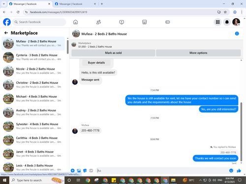Open the Chrome three-dot menu
246x184 pixels.
242,12
